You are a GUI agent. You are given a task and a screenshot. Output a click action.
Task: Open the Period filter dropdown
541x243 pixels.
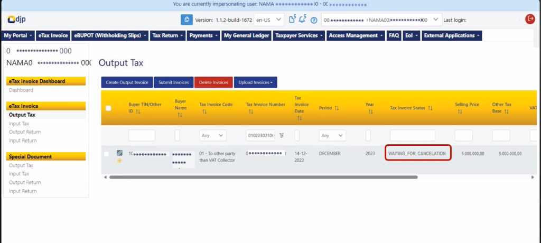pyautogui.click(x=332, y=135)
